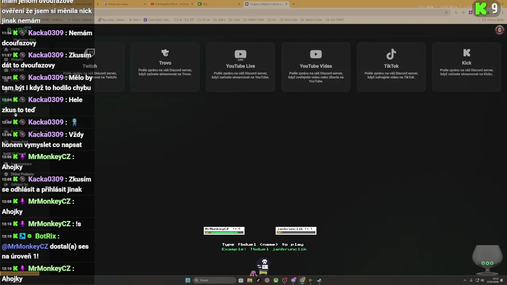Open the green play-arrow taskbar app
Viewport: 507px width, 285px height.
(x=311, y=280)
